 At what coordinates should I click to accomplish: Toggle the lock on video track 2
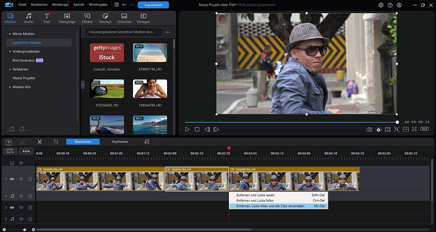click(30, 208)
